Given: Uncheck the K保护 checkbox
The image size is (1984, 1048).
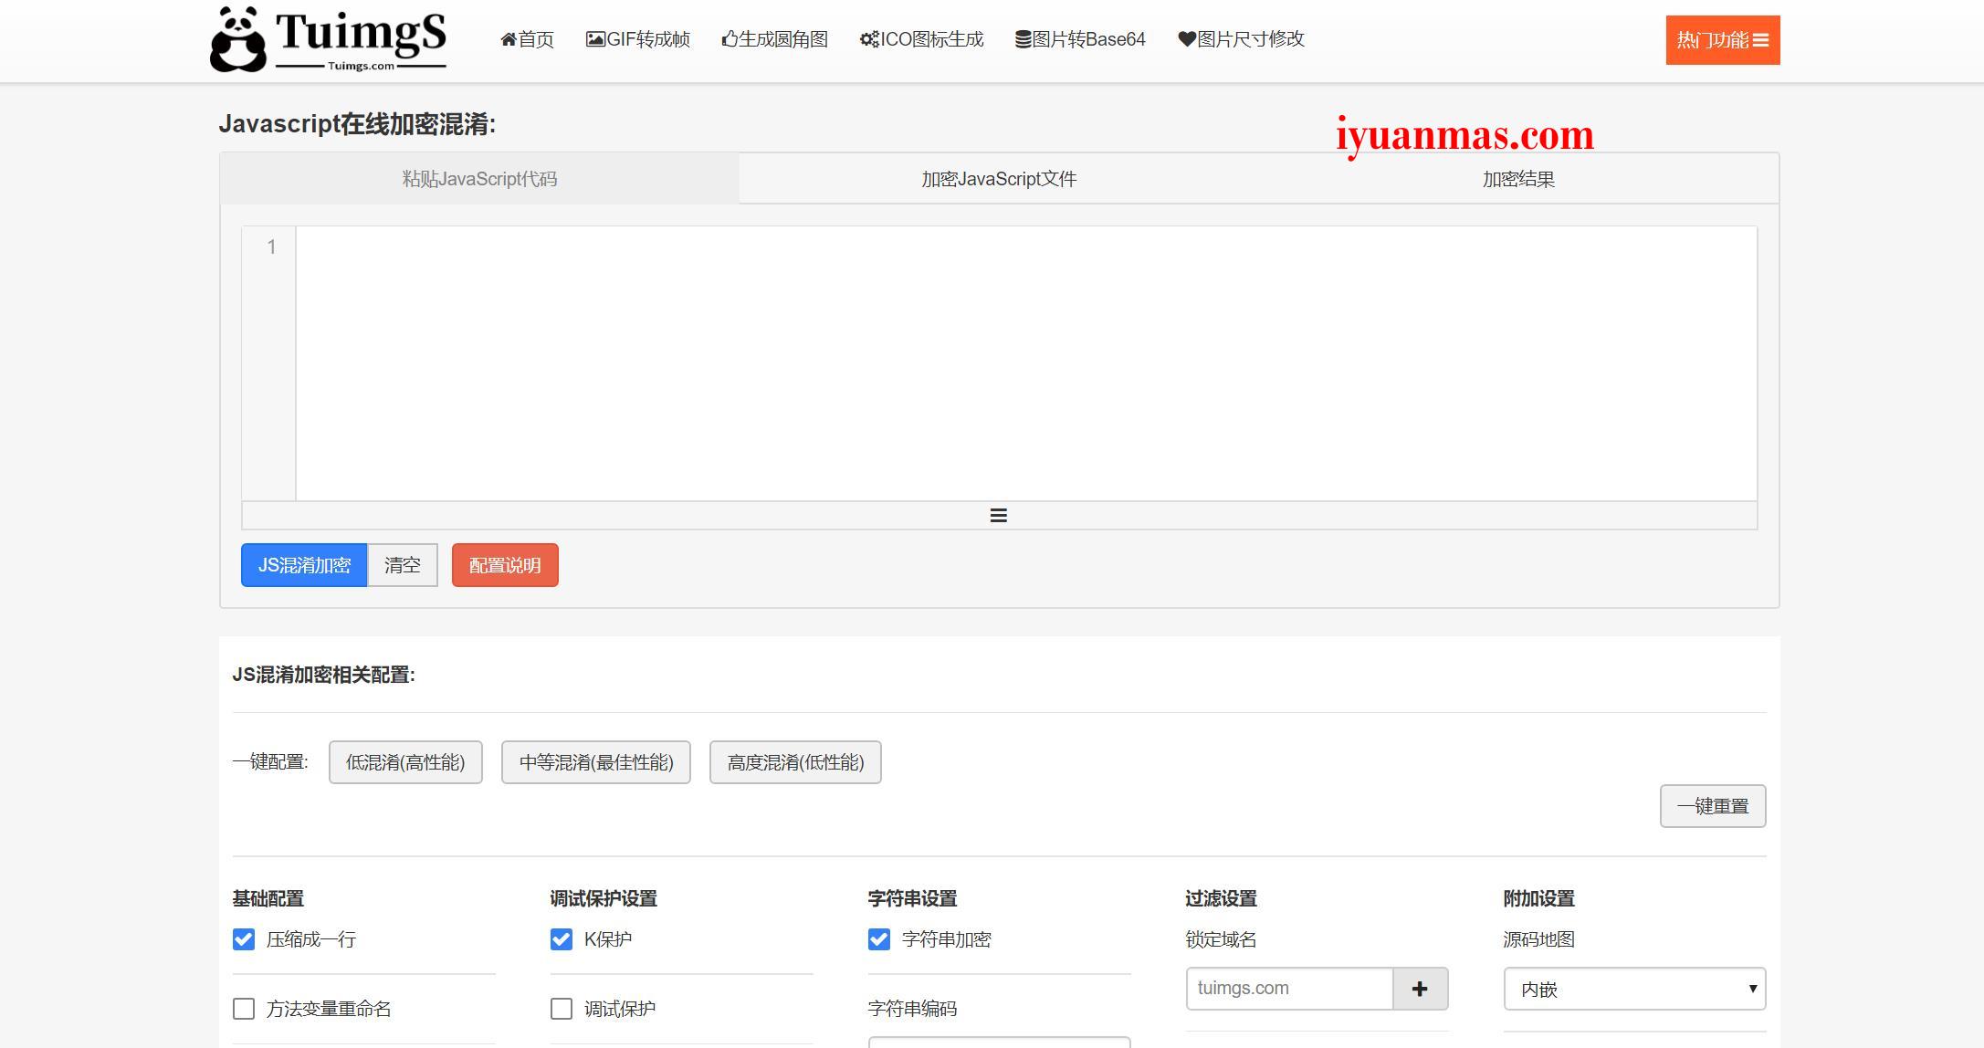Looking at the screenshot, I should point(562,939).
